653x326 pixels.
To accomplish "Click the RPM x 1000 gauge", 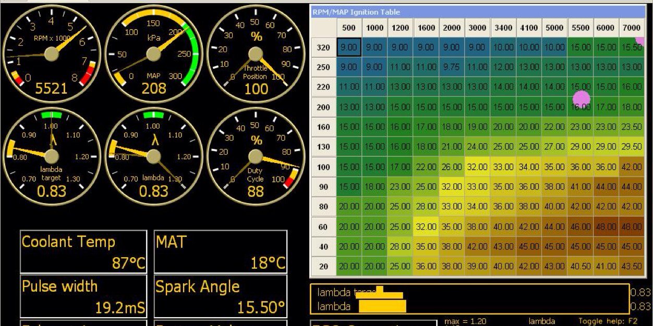I will pos(51,54).
